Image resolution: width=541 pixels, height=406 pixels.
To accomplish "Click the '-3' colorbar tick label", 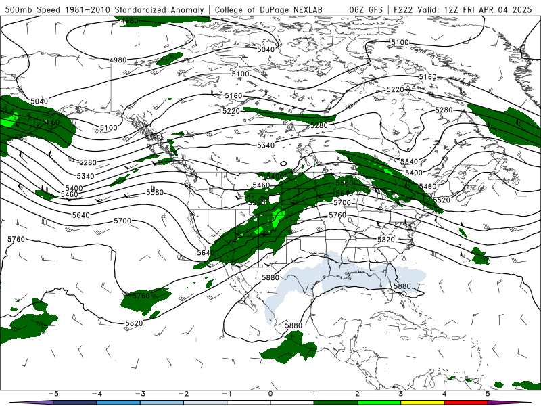I will 140,394.
